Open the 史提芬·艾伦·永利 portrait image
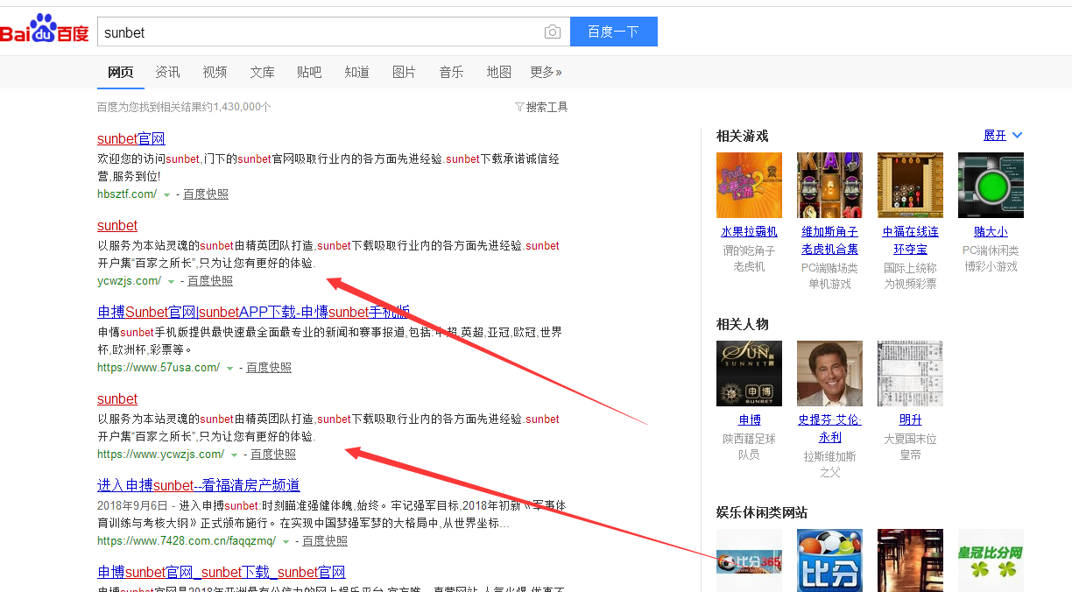1072x592 pixels. pyautogui.click(x=829, y=373)
